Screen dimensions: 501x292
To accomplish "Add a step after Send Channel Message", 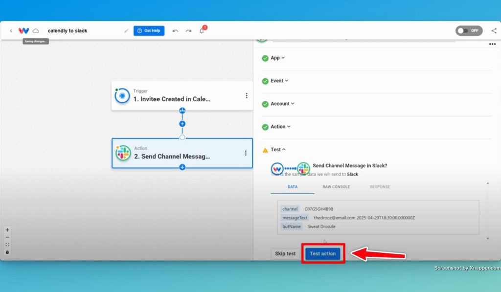I will click(x=182, y=167).
